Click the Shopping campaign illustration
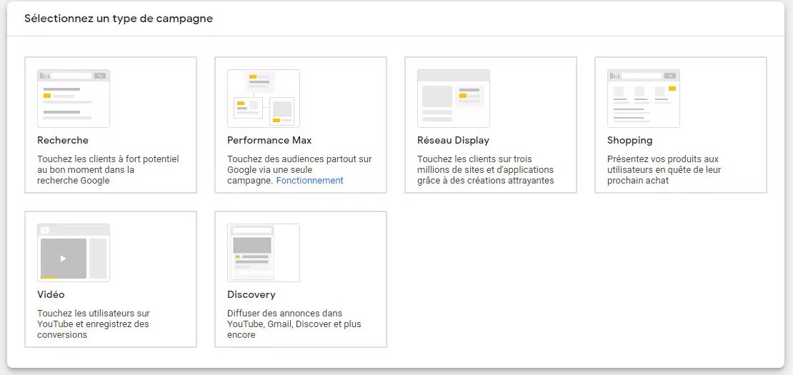 (x=643, y=99)
